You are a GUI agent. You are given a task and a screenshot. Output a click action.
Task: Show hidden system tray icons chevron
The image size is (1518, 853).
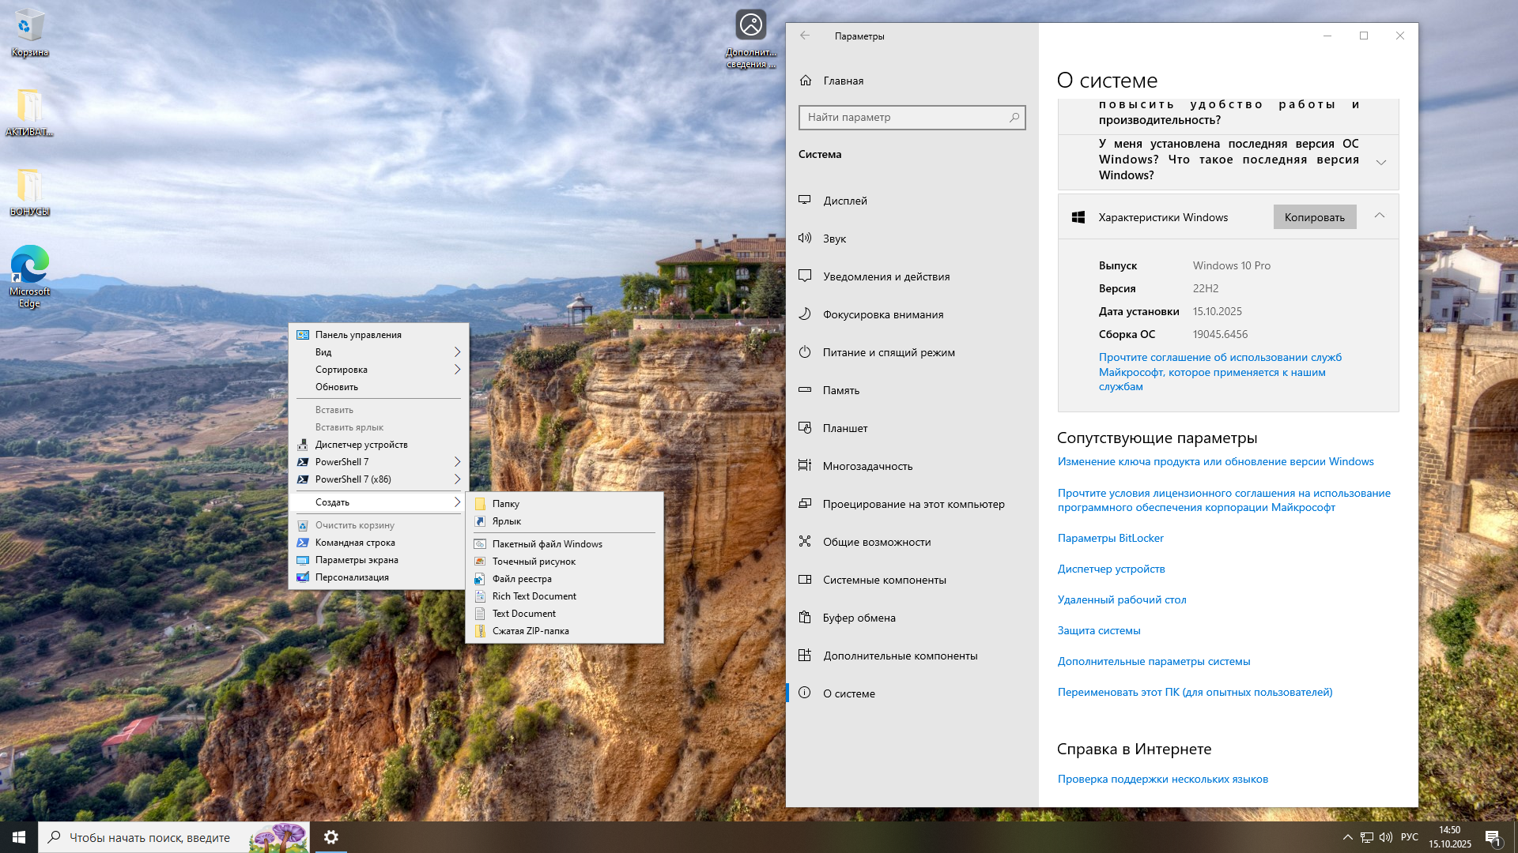[x=1347, y=837]
